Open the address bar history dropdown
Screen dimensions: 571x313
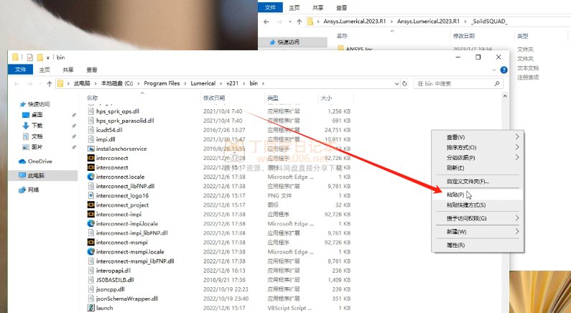395,83
